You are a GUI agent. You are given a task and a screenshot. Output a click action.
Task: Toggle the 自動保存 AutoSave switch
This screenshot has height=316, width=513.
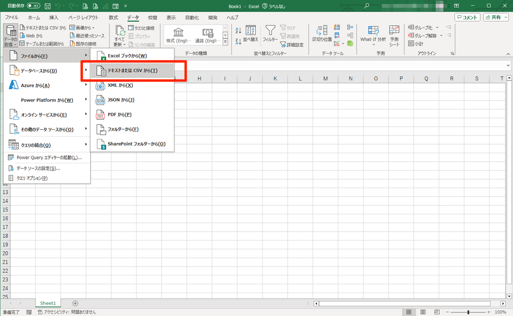[x=33, y=6]
